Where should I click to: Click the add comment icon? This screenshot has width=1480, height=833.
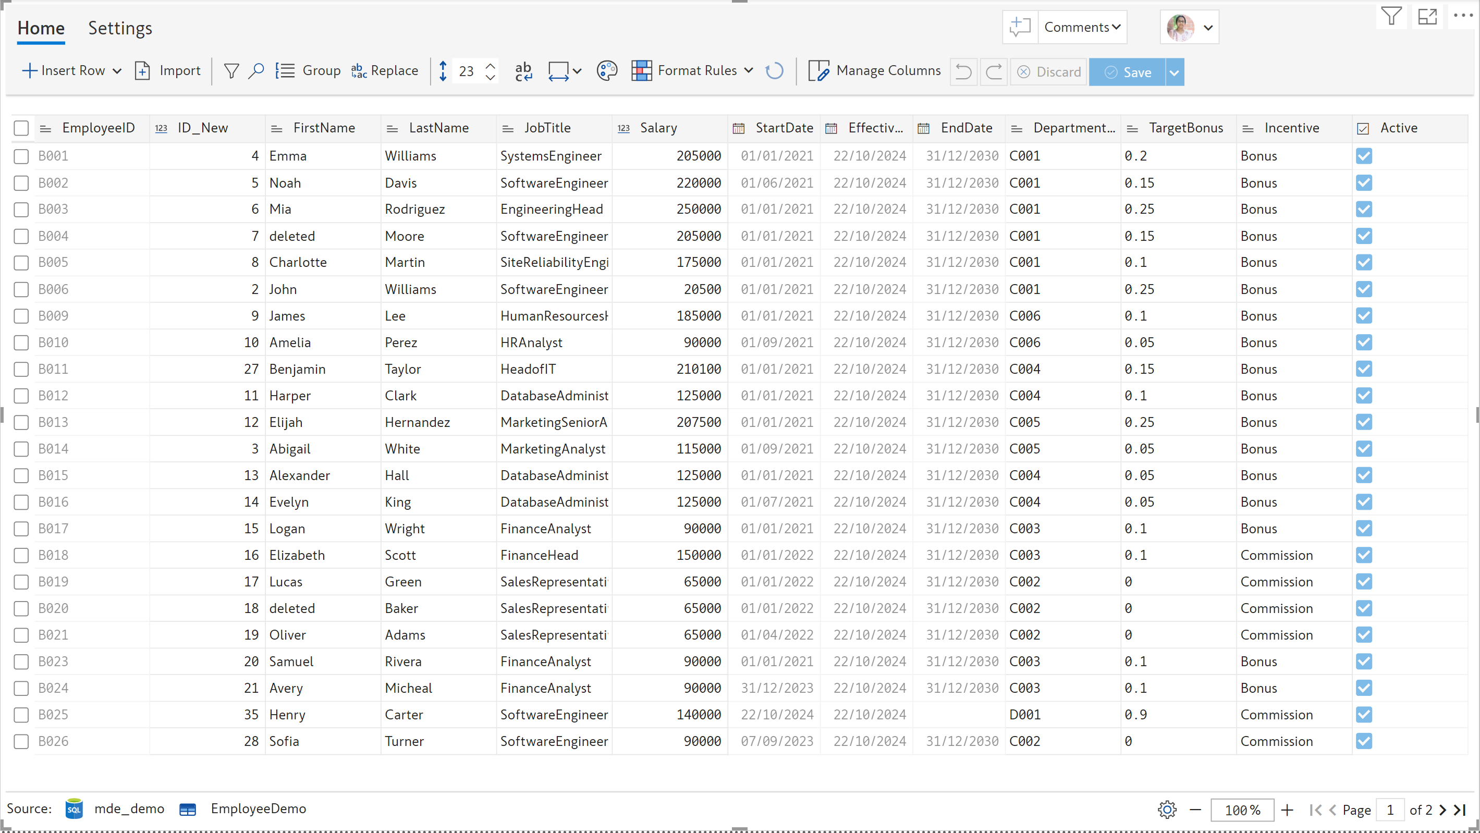tap(1020, 27)
